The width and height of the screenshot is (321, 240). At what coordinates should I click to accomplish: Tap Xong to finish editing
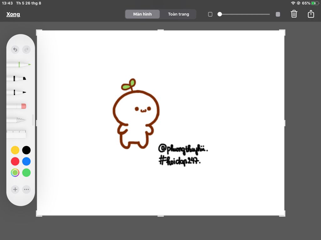(13, 14)
